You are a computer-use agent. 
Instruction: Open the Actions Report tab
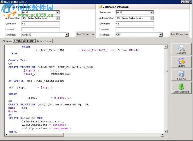[x=44, y=41]
